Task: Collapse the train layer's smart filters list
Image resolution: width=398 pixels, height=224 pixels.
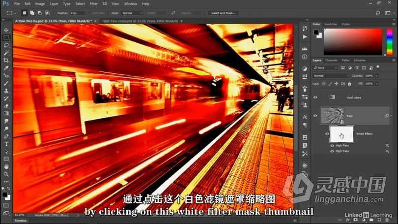Action: (x=392, y=116)
